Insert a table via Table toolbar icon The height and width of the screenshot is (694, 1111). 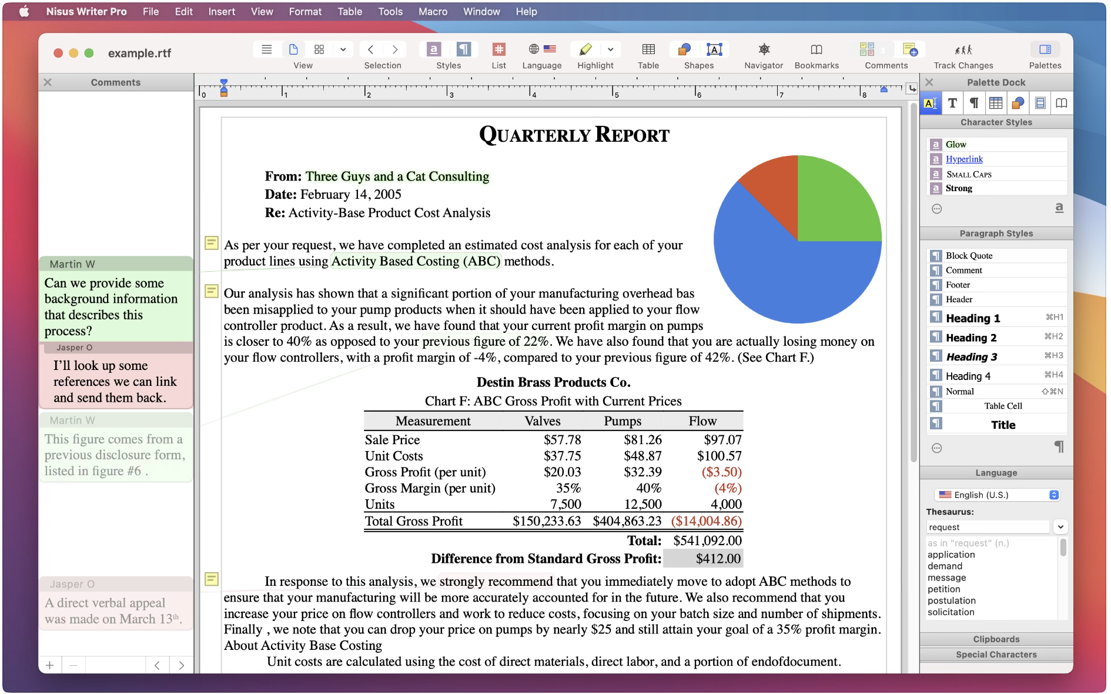pyautogui.click(x=648, y=50)
